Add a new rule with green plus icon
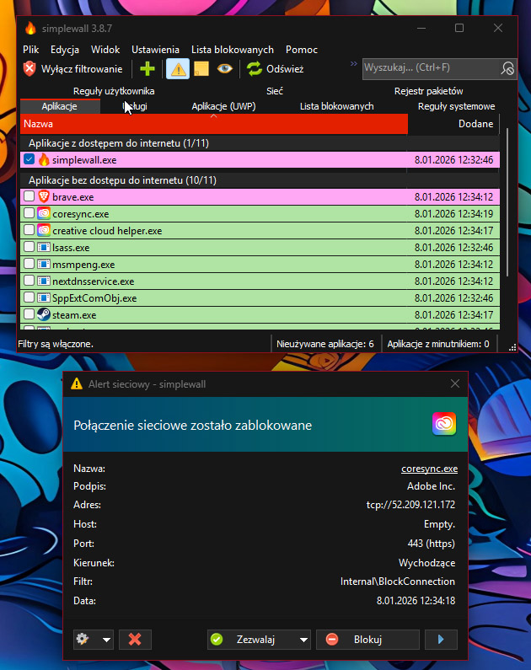531x670 pixels. (147, 69)
